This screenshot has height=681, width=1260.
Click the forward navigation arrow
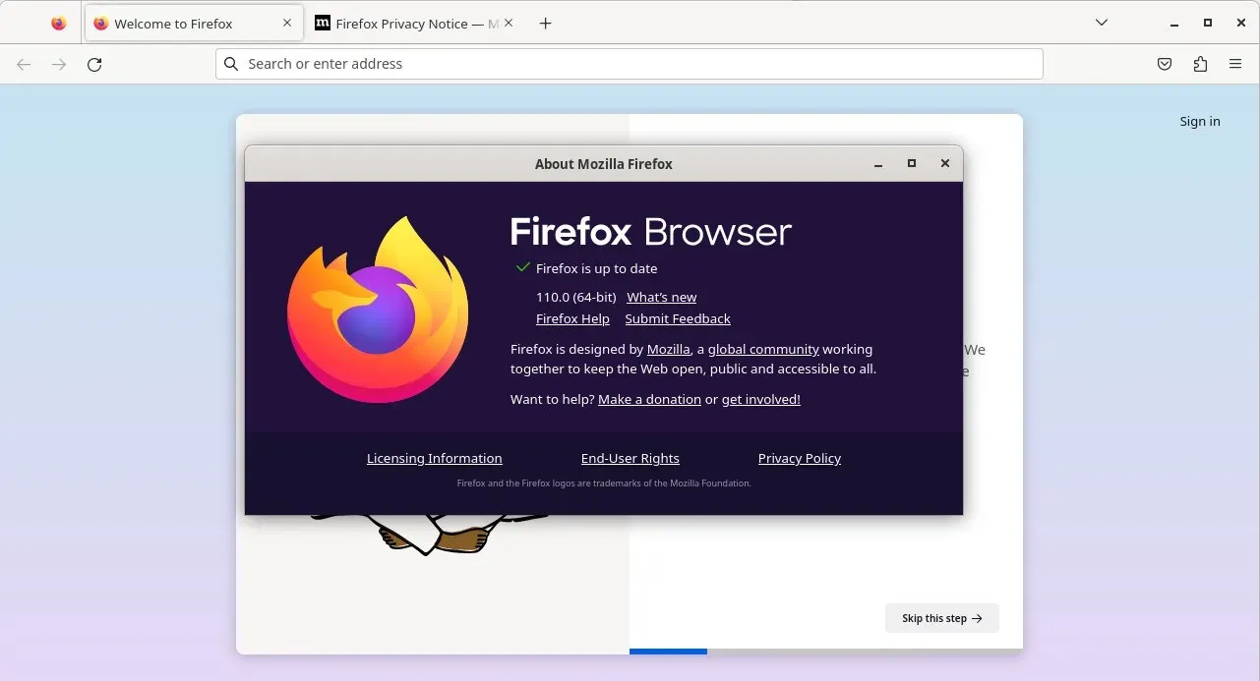click(x=59, y=64)
